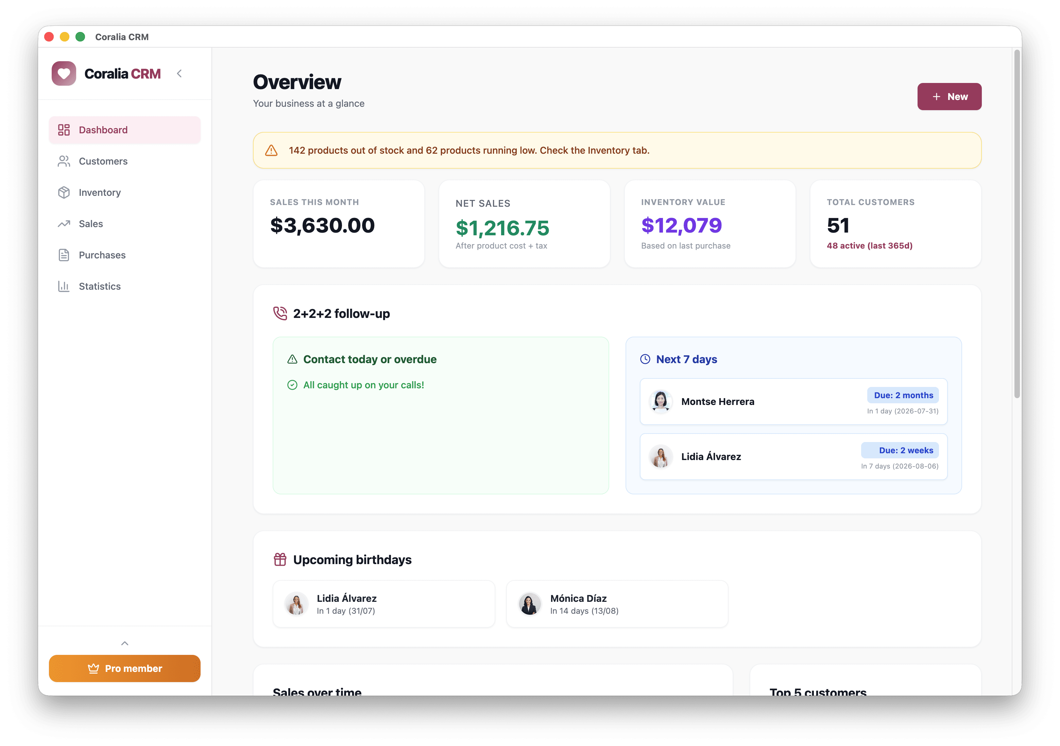Select Mónica Díaz birthday name

click(579, 598)
